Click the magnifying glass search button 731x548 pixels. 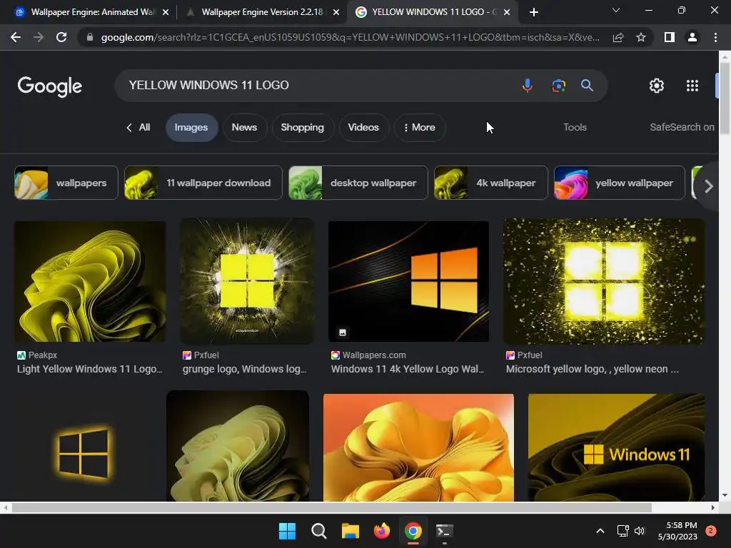pos(587,86)
